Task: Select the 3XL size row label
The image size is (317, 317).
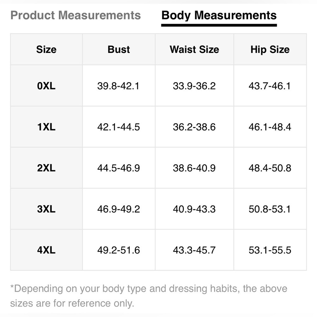Action: pyautogui.click(x=46, y=209)
